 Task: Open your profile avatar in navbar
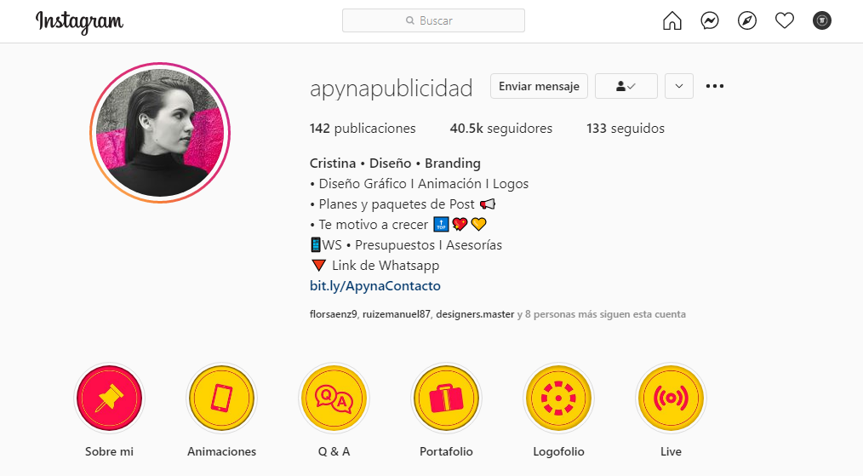[821, 21]
